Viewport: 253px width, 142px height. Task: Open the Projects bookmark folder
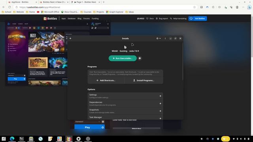pos(98,12)
